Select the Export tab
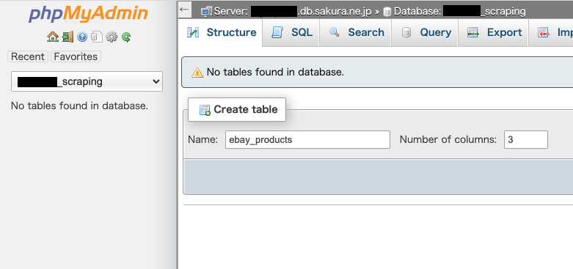This screenshot has width=573, height=269. 493,32
